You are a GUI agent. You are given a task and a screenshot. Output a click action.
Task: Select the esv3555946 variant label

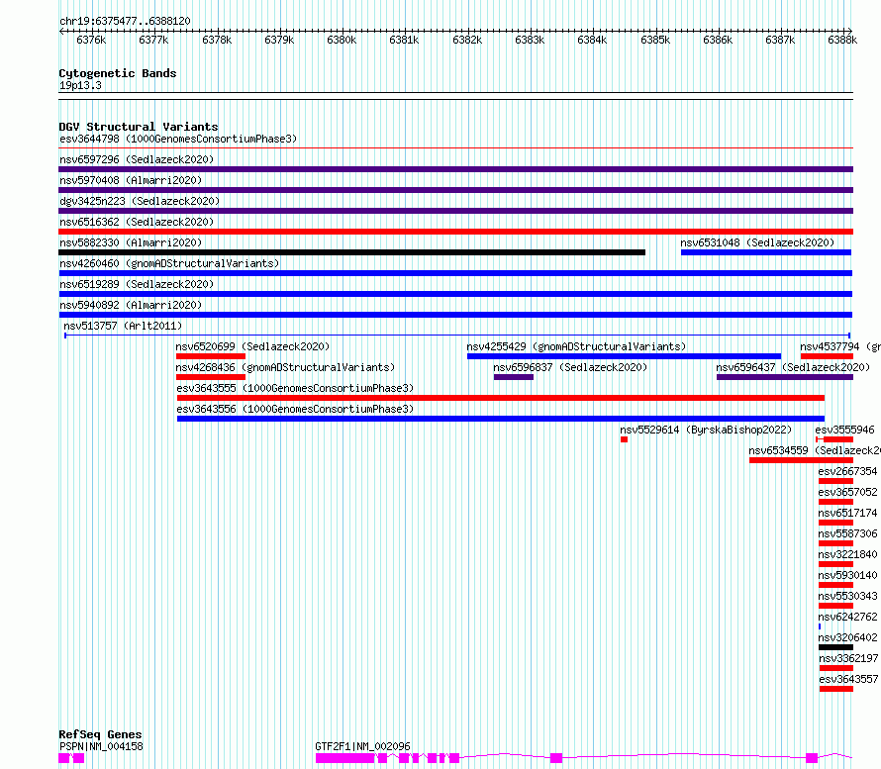click(844, 430)
